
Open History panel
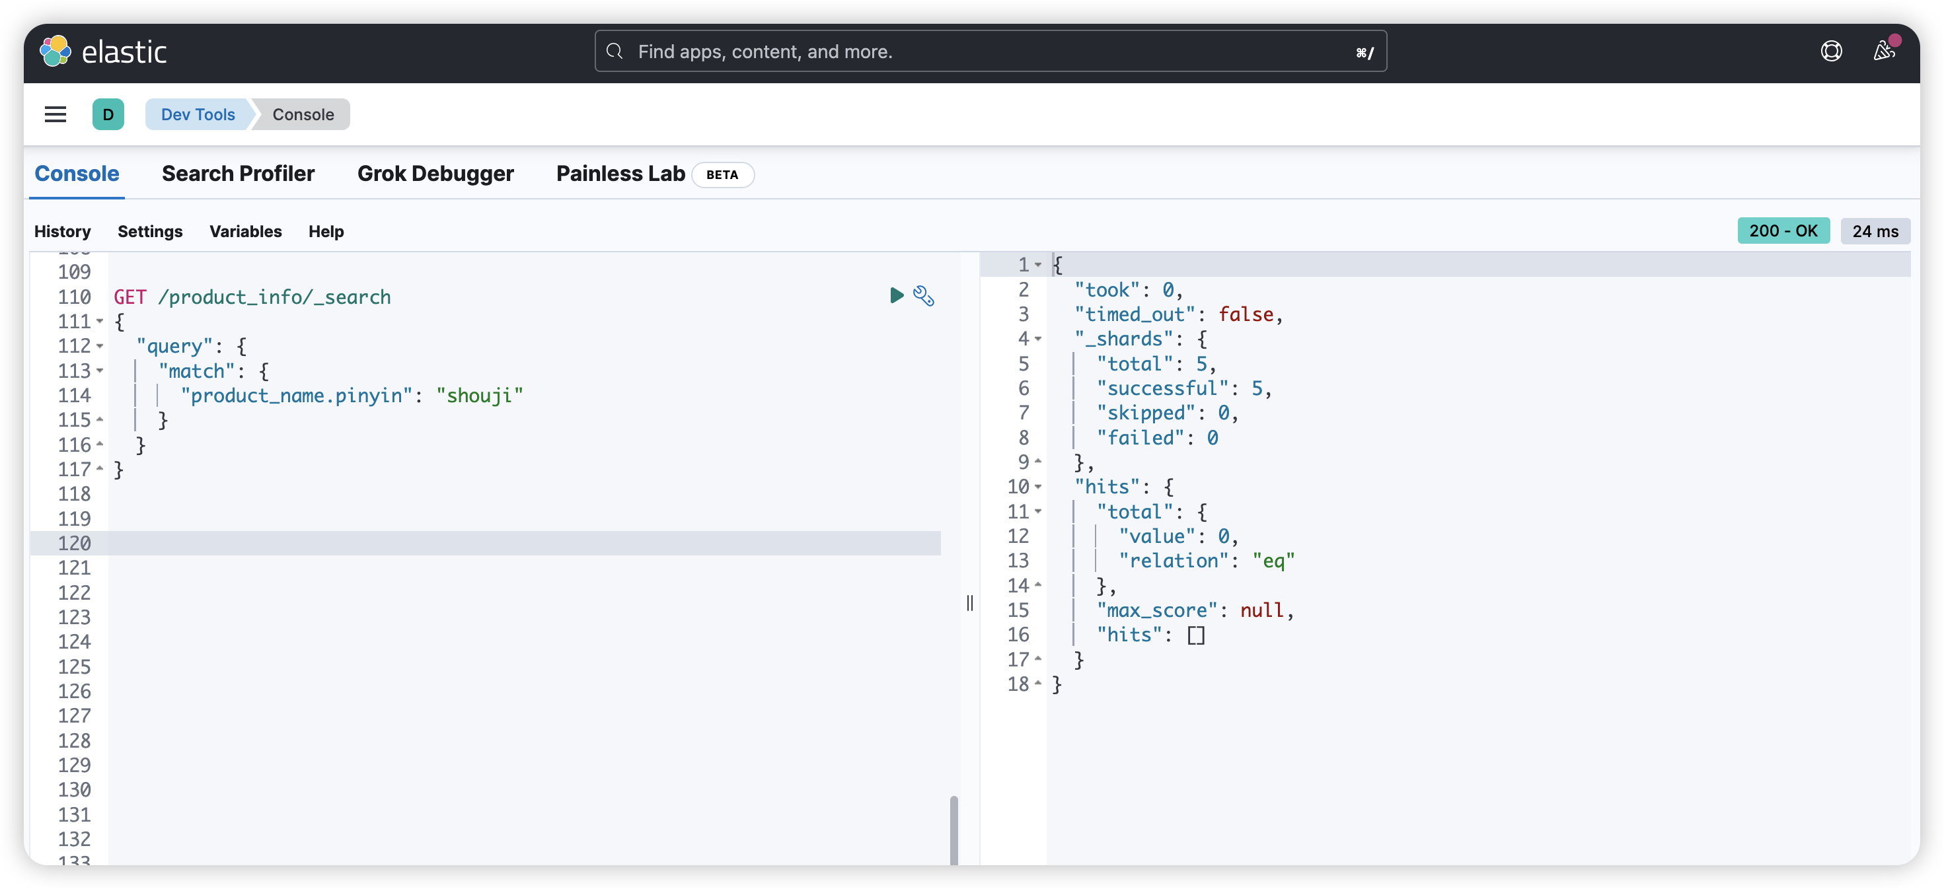coord(63,231)
